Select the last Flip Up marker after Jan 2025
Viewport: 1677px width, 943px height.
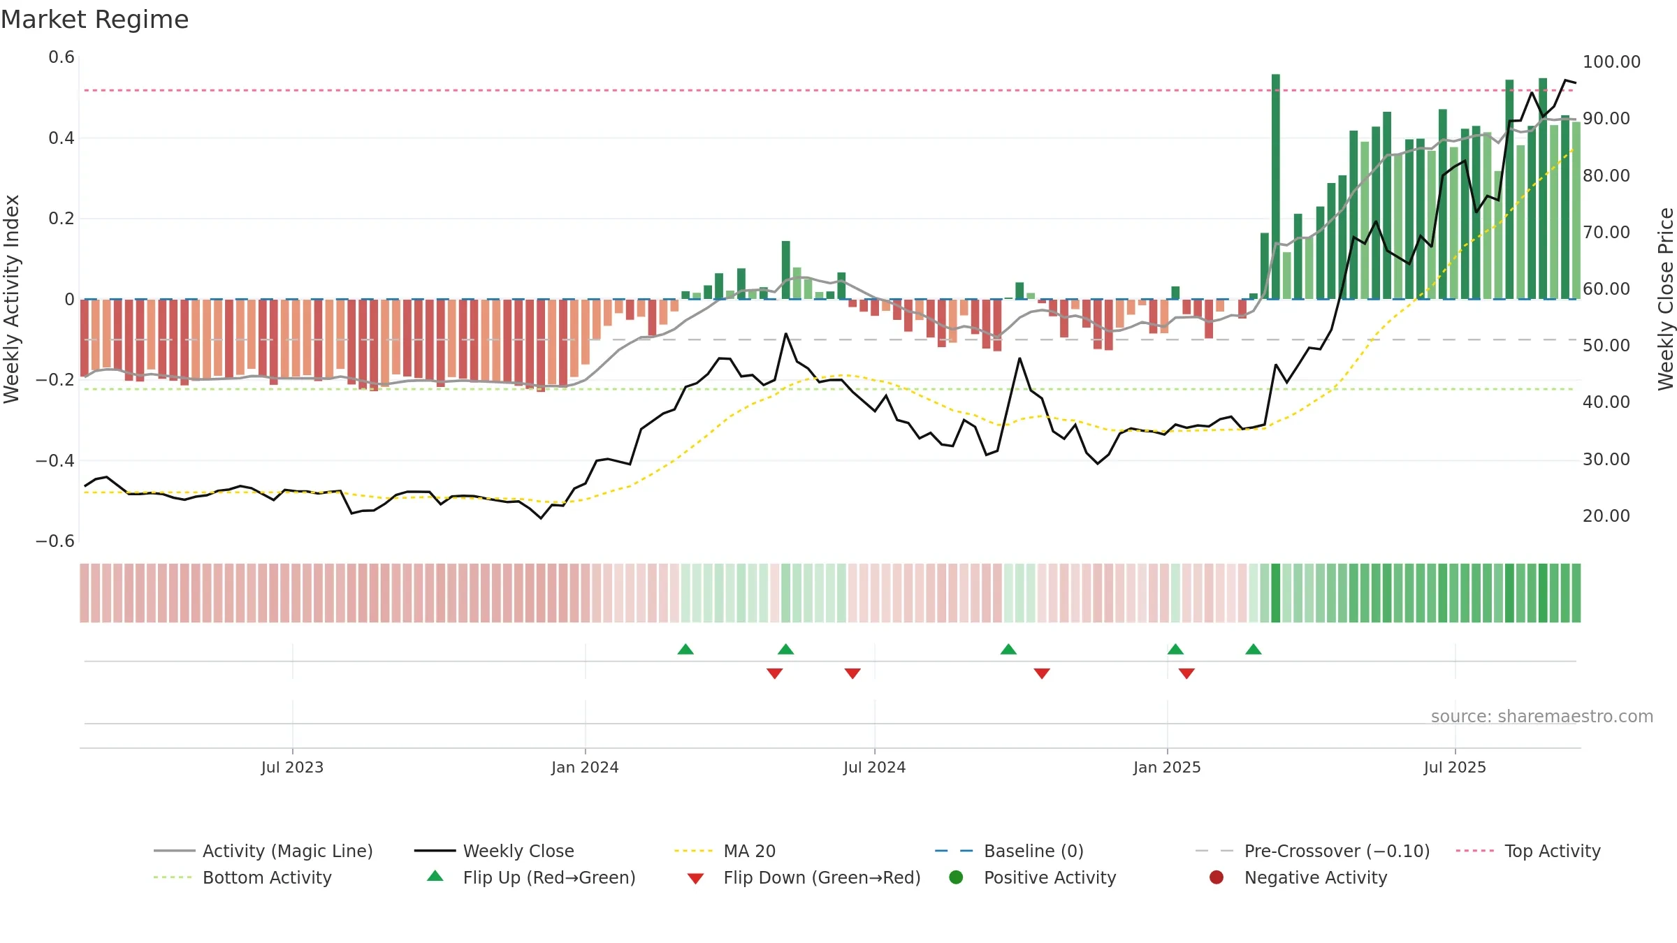1254,650
